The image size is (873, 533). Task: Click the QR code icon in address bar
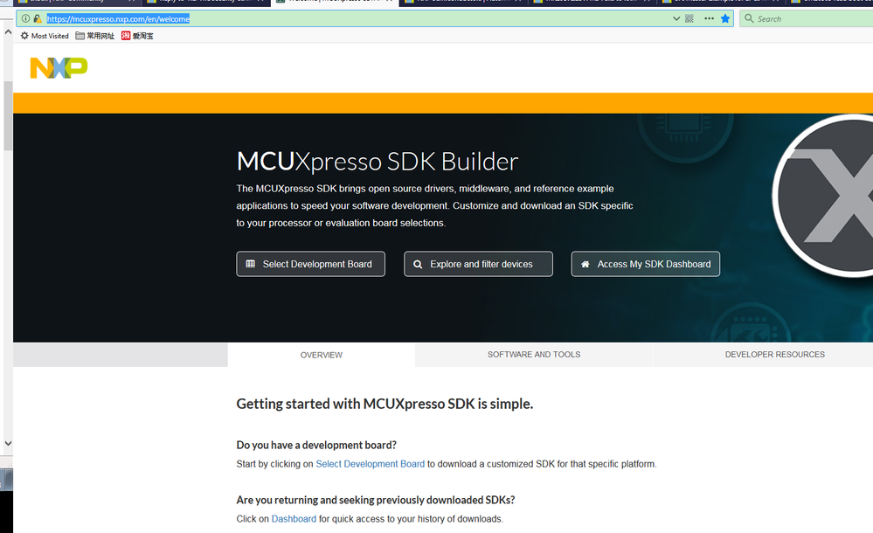tap(689, 18)
